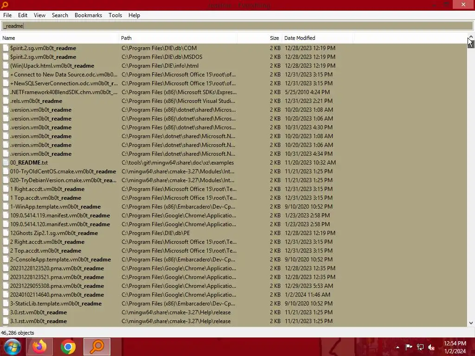Click date 12/29/2023 5:53 AM

[x=308, y=286]
